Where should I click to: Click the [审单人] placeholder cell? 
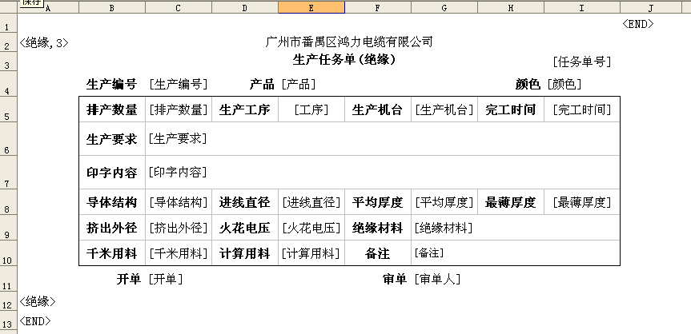pos(437,279)
